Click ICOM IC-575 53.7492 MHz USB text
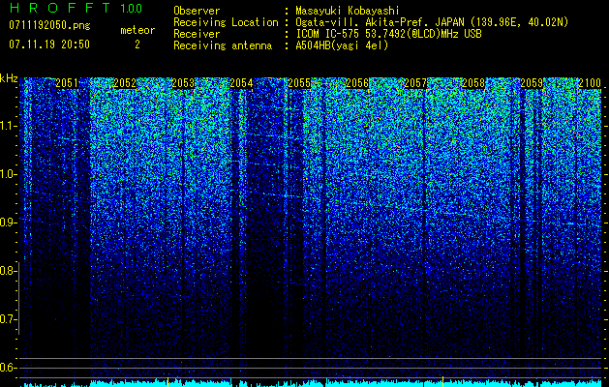 (x=389, y=34)
